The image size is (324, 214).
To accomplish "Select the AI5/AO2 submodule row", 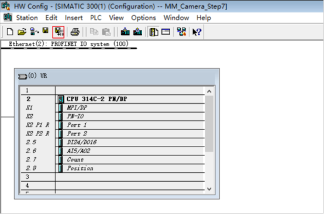I will 113,151.
